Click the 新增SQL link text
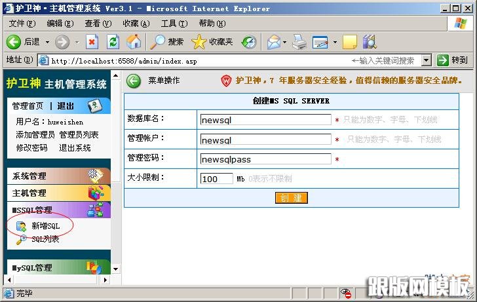 coord(46,226)
